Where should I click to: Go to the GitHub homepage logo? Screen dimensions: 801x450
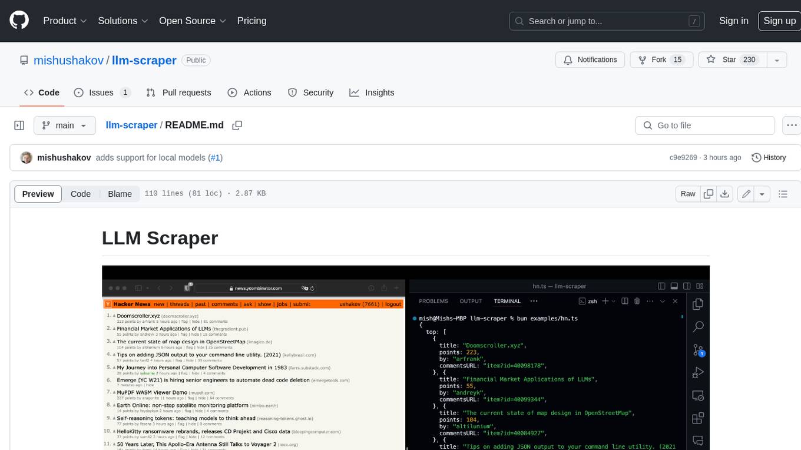pyautogui.click(x=19, y=21)
